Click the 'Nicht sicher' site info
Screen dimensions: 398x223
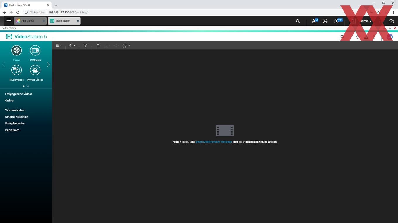pos(35,13)
